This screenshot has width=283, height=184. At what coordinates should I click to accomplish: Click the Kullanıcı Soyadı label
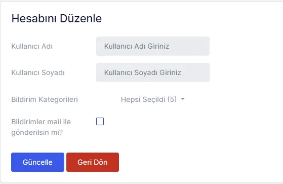38,72
